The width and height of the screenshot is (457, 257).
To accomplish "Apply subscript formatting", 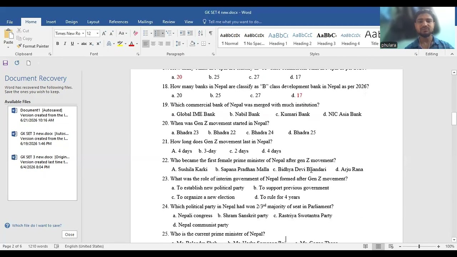I will pos(91,44).
